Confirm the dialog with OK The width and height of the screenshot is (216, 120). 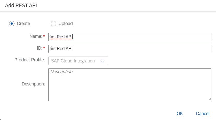180,114
